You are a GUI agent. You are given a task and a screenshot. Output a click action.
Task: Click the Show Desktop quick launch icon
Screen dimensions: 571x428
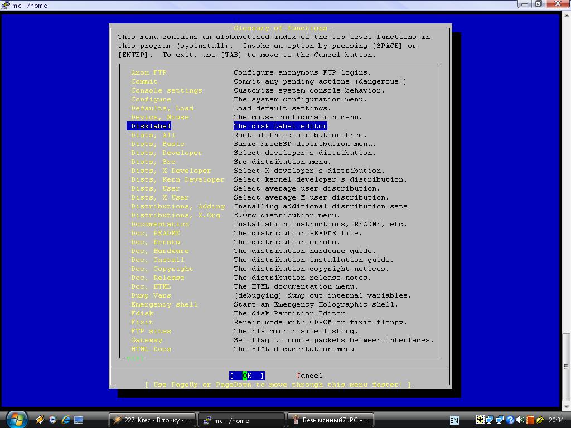click(x=79, y=420)
